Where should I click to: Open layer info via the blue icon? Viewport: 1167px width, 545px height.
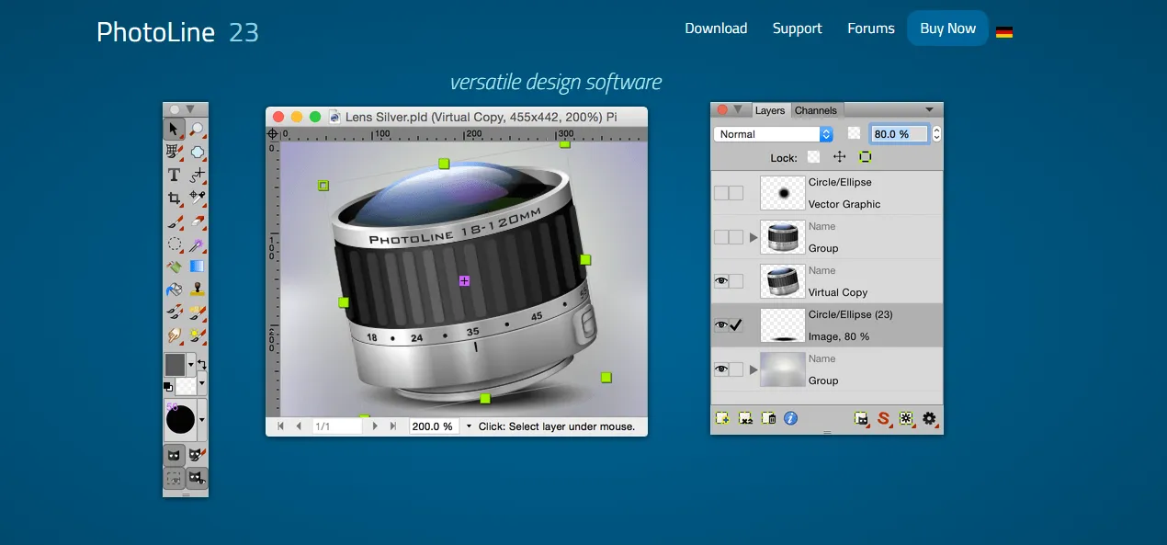(790, 418)
